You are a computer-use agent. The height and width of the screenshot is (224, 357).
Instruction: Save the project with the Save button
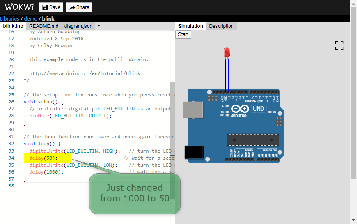click(x=51, y=7)
